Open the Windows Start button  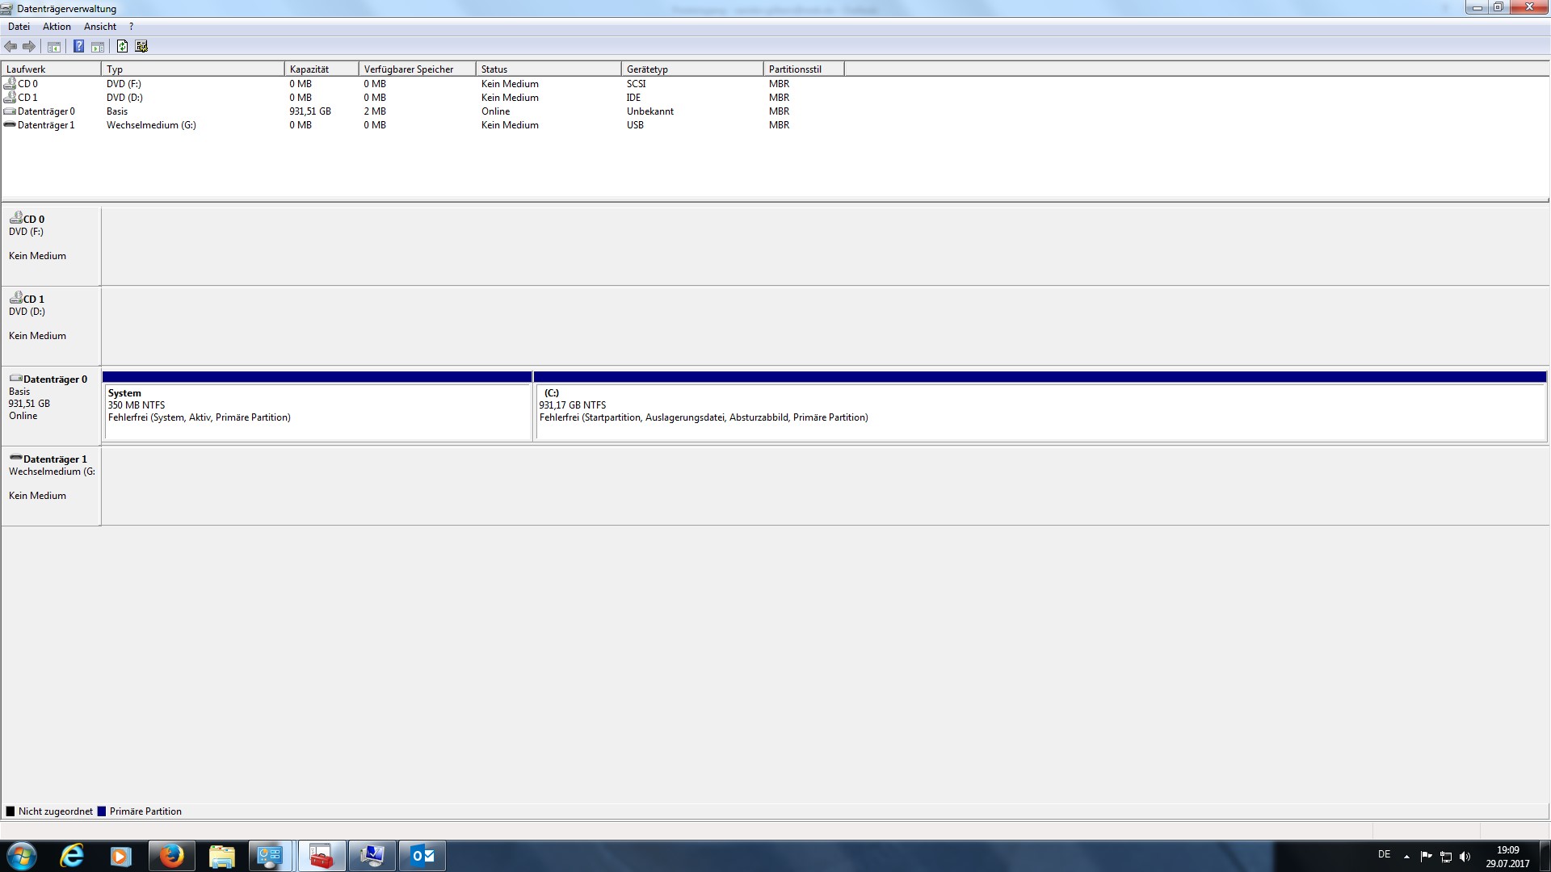[x=21, y=856]
